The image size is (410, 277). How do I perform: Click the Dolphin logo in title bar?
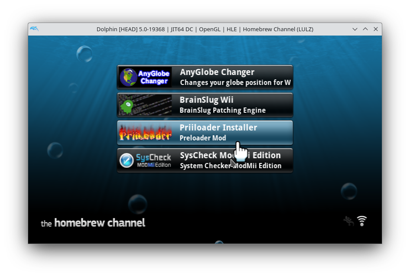point(34,29)
